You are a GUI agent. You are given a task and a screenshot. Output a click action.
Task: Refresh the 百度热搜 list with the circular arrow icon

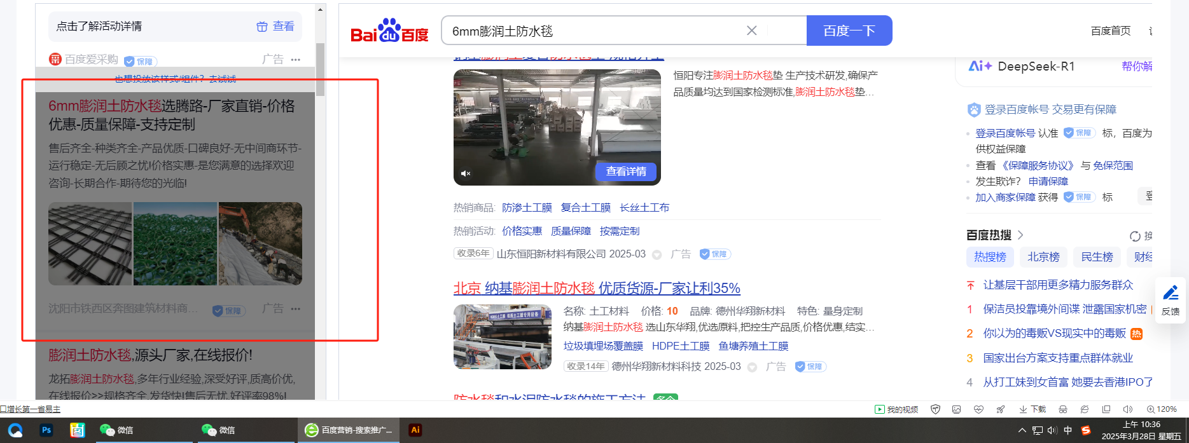pyautogui.click(x=1135, y=236)
